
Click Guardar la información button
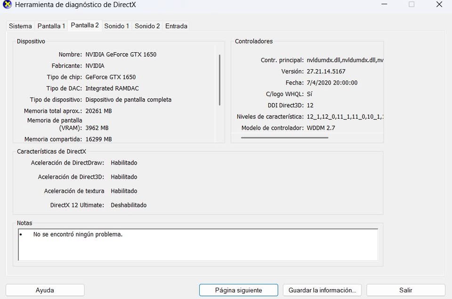[x=322, y=290]
